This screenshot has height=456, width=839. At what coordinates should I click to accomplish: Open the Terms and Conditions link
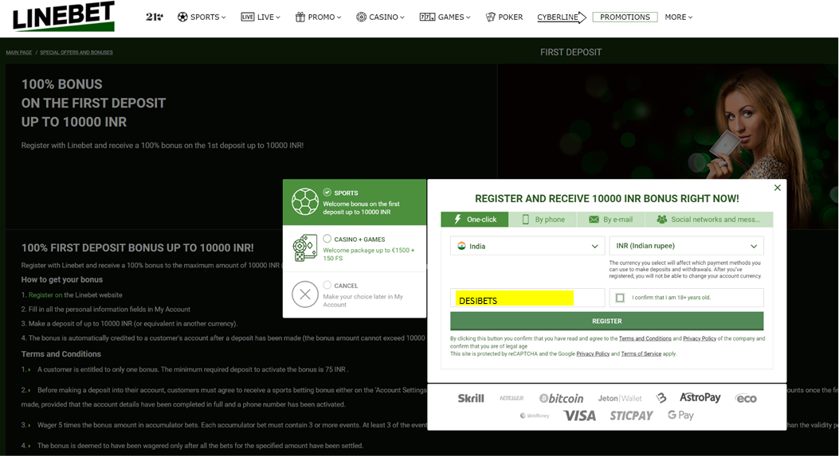click(645, 338)
